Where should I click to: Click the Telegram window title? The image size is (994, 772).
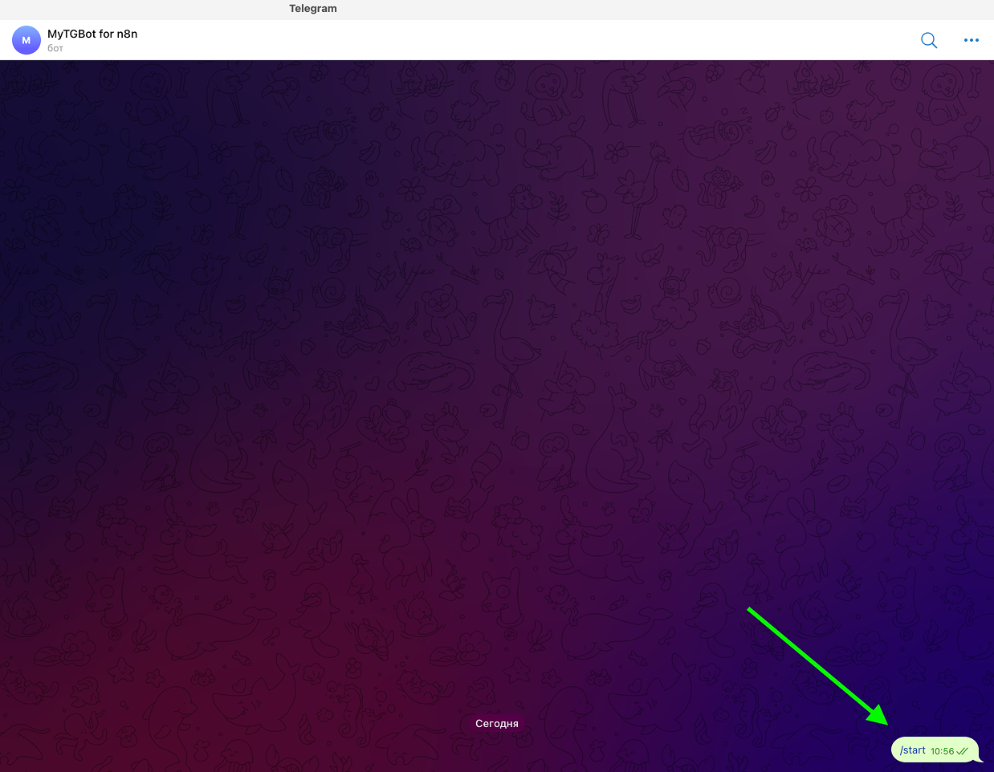click(313, 9)
